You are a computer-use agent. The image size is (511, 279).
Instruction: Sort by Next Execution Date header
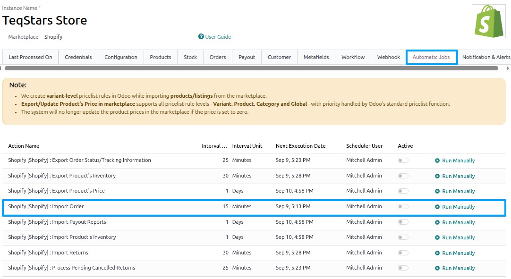pos(300,146)
